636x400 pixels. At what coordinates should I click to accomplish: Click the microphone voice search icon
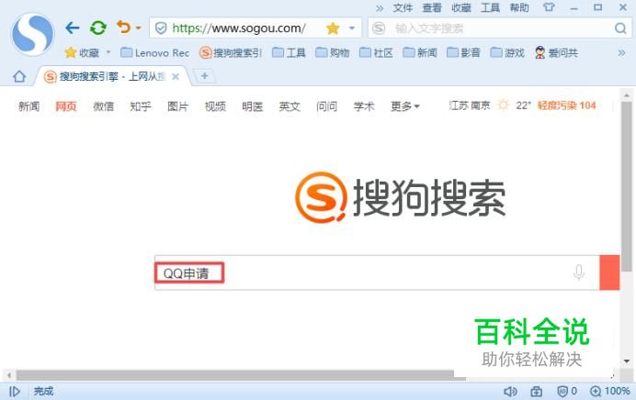[x=579, y=272]
